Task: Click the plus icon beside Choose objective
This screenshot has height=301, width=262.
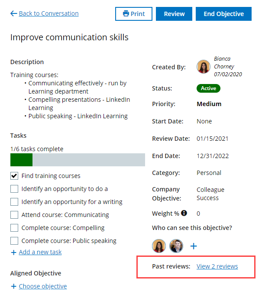Action: (13, 286)
